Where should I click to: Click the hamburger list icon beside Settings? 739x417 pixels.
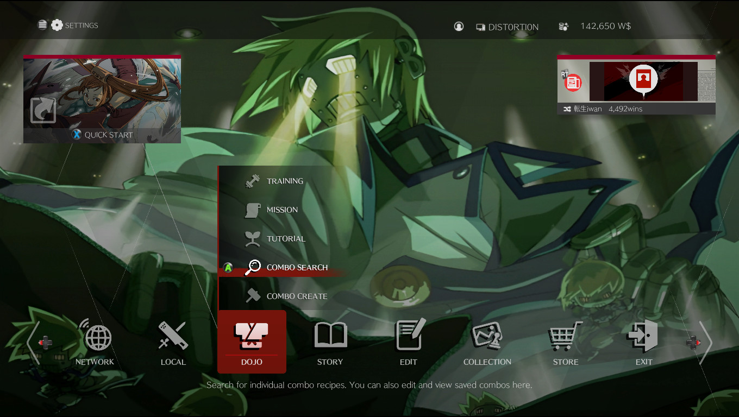tap(42, 24)
